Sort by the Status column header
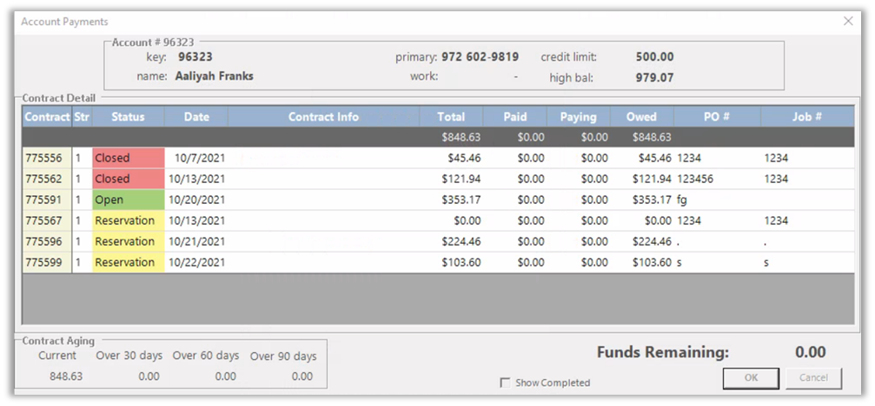The image size is (875, 406). click(x=128, y=117)
